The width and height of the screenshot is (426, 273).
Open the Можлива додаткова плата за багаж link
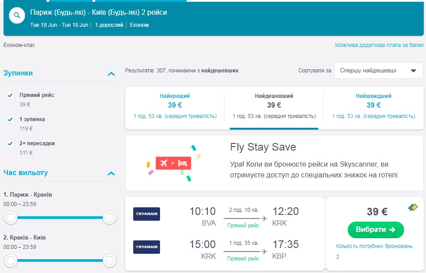click(x=379, y=45)
